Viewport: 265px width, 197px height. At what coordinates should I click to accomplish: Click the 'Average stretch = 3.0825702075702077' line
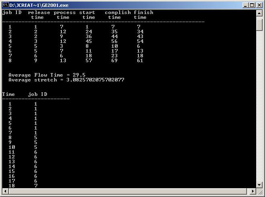(66, 80)
